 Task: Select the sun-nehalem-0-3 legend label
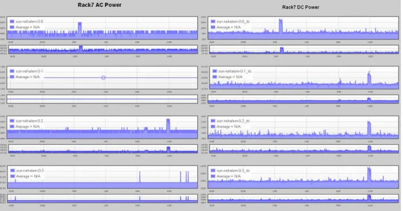pos(30,171)
